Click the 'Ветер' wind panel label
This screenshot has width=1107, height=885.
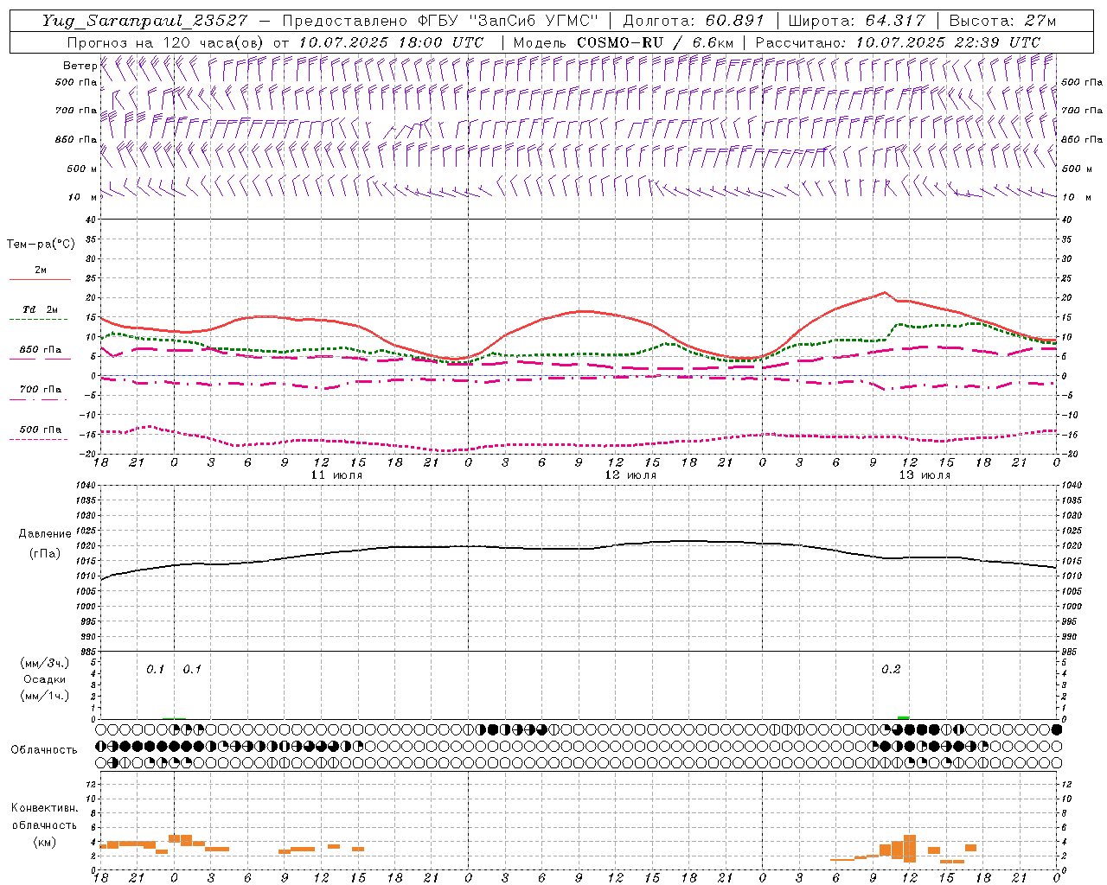point(80,66)
